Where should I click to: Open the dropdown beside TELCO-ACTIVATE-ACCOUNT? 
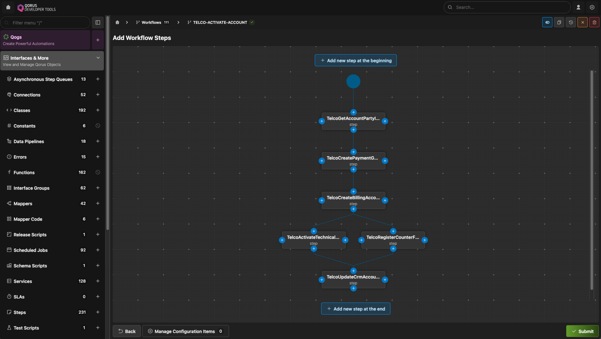point(252,22)
